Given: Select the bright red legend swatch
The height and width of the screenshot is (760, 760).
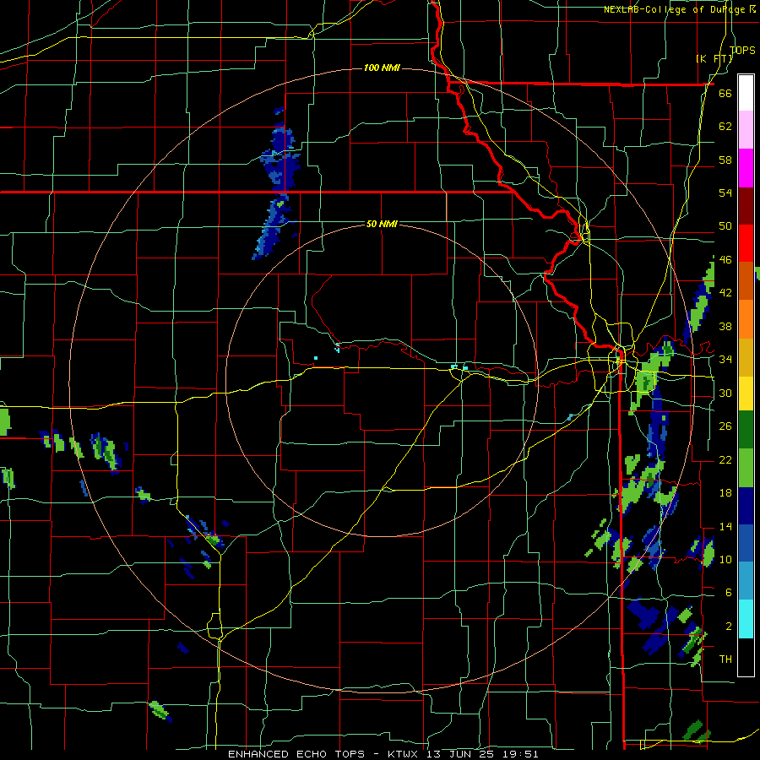Looking at the screenshot, I should point(746,243).
